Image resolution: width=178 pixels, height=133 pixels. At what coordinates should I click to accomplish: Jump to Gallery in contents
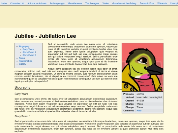click(22, 64)
